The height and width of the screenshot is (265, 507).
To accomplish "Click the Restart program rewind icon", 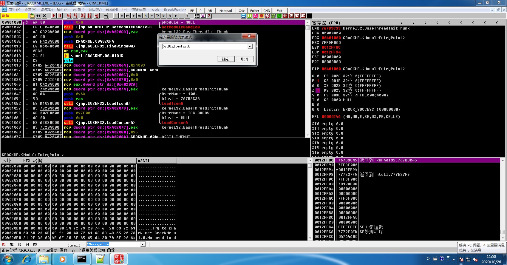I will point(38,16).
